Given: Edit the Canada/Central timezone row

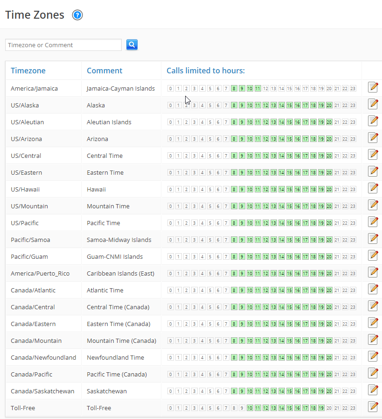Looking at the screenshot, I should 373,306.
